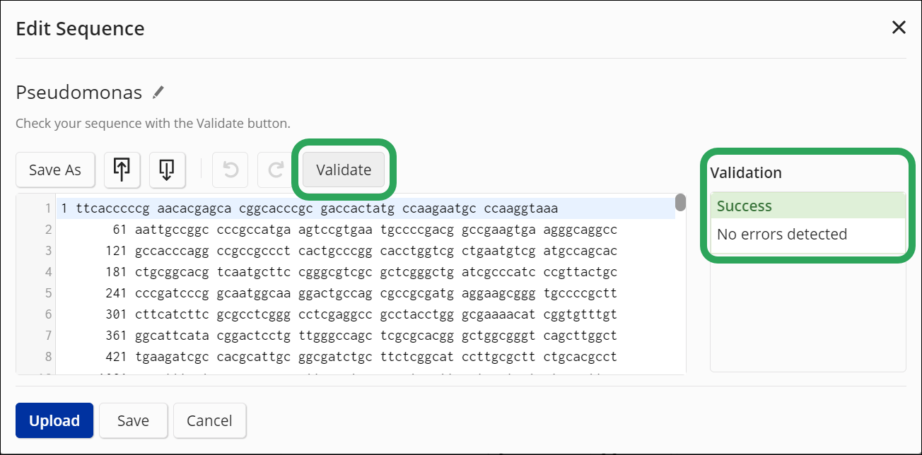Close the Edit Sequence dialog
Screen dimensions: 922x455
(x=899, y=28)
